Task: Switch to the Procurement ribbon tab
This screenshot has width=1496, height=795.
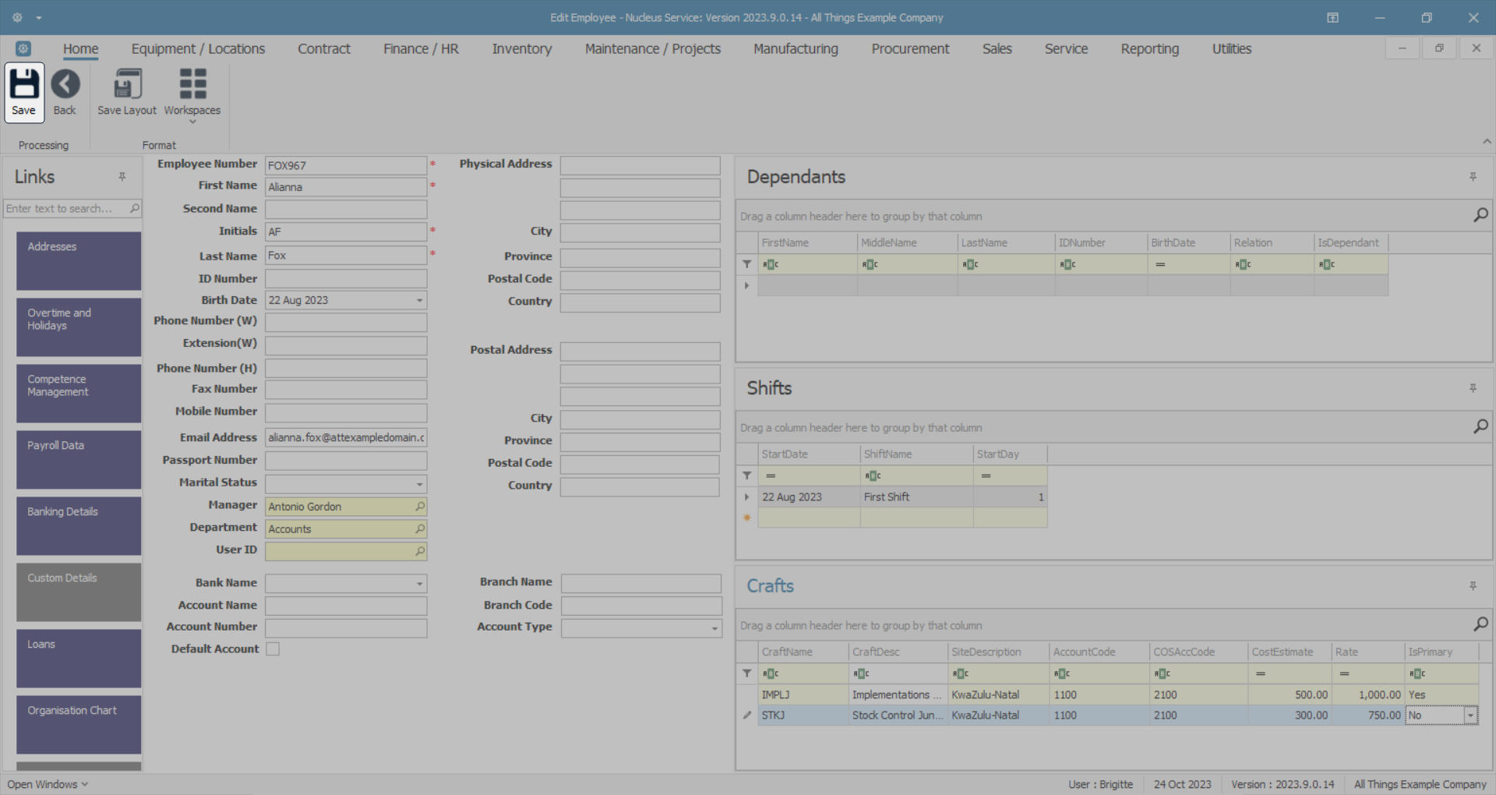Action: (x=910, y=49)
